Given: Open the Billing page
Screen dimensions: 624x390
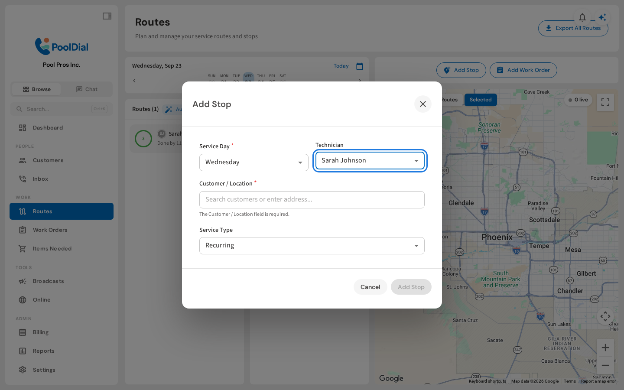Looking at the screenshot, I should pos(62,332).
